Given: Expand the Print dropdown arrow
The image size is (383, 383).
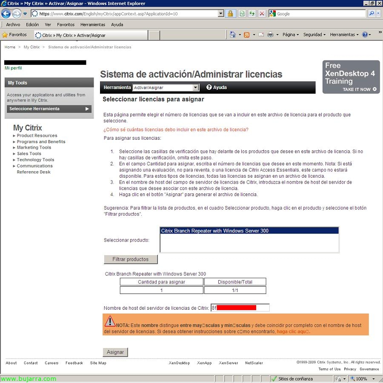Looking at the screenshot, I should pyautogui.click(x=277, y=35).
